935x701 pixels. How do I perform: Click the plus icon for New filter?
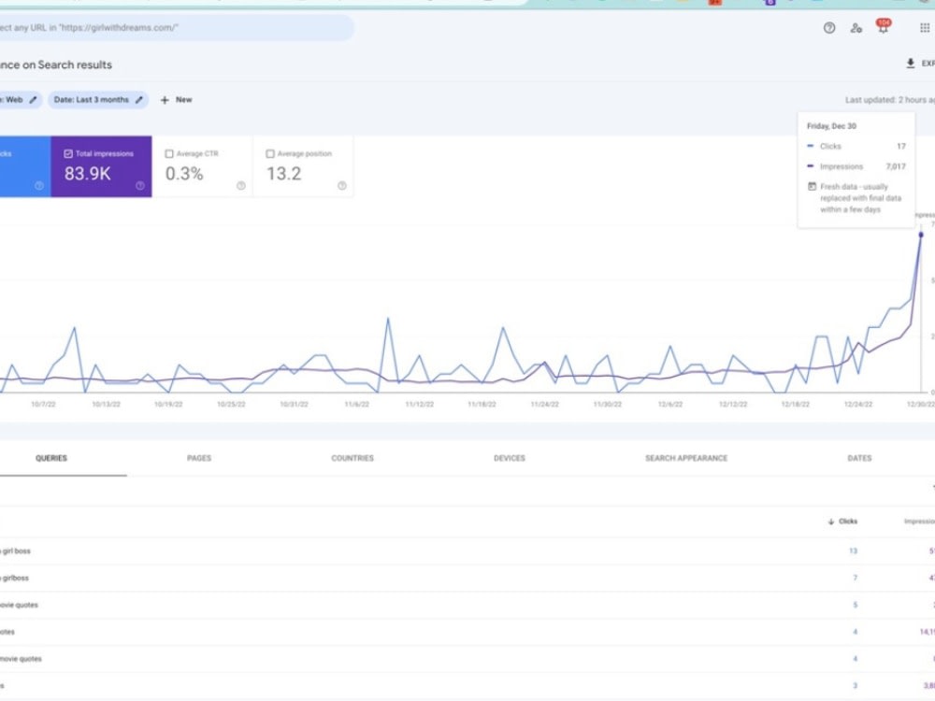click(x=165, y=100)
